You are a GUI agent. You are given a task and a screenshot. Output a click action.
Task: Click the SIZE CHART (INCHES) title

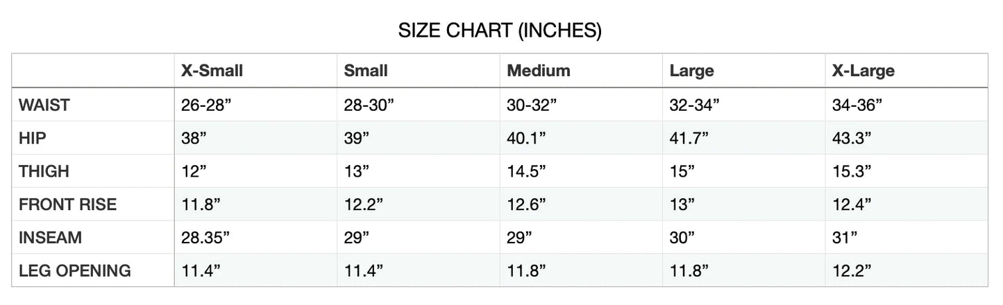point(500,31)
